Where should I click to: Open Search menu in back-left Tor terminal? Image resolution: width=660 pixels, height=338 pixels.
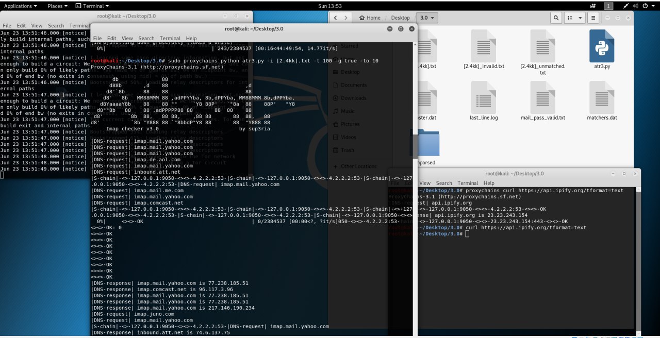56,25
